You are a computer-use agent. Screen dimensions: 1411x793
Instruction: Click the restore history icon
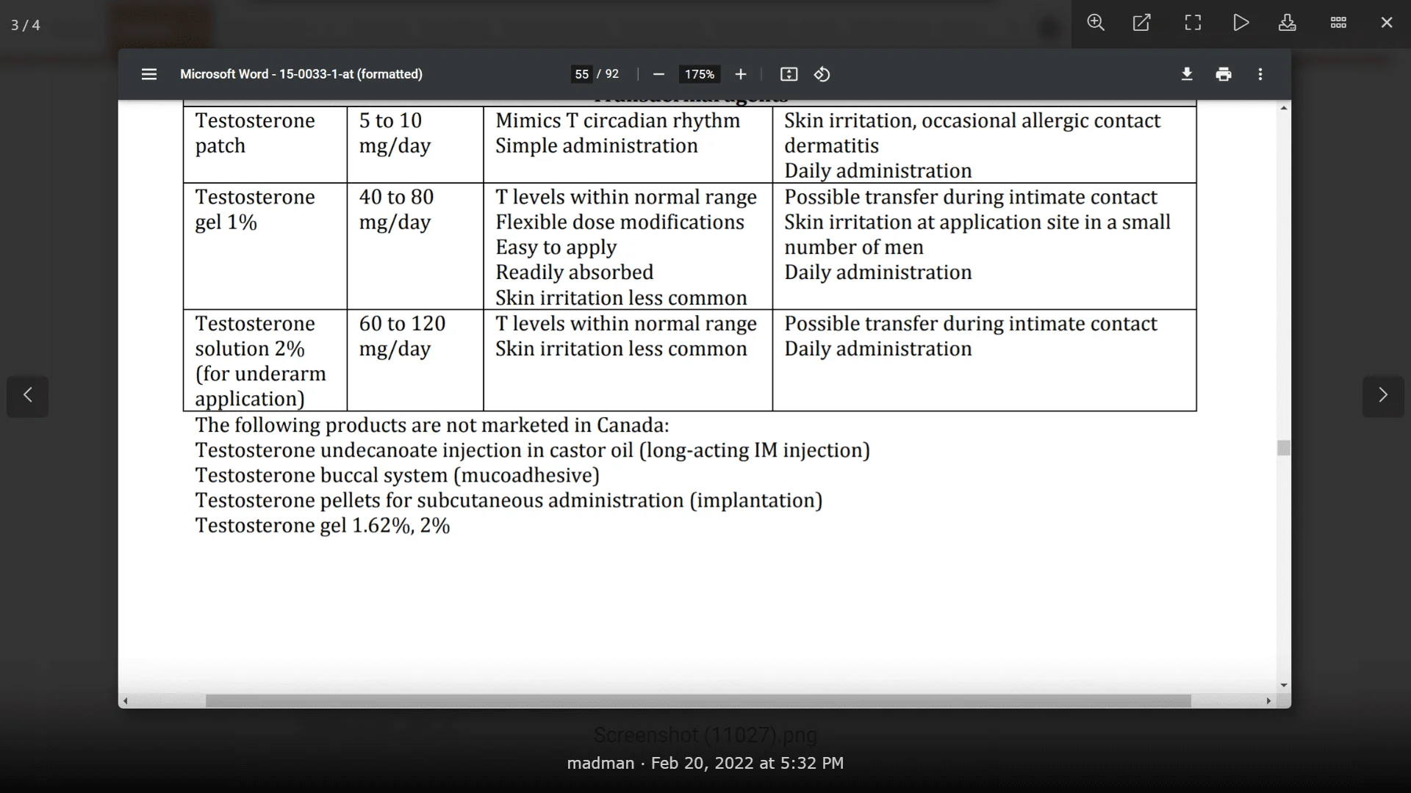(823, 75)
